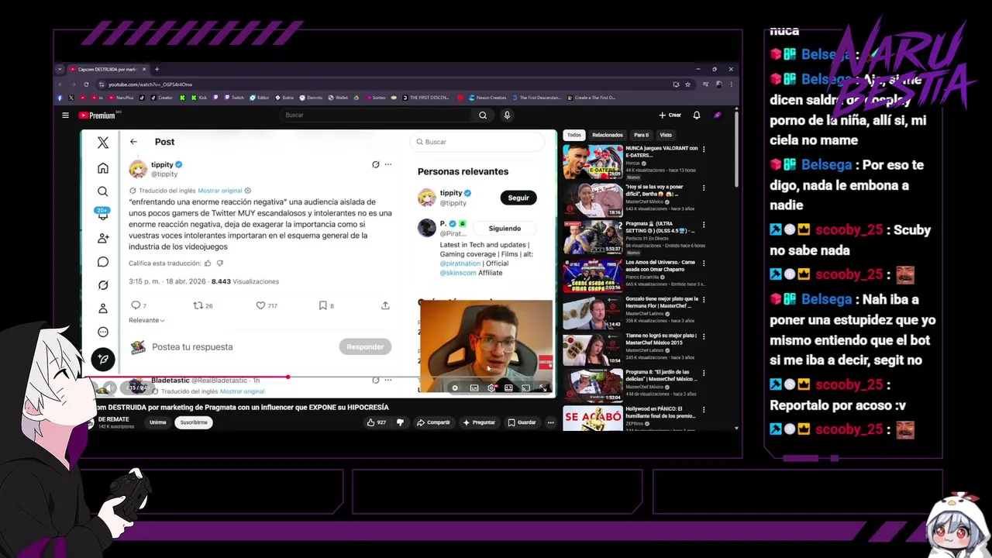Open options for the VALORANT E-DATERS video

tap(704, 149)
